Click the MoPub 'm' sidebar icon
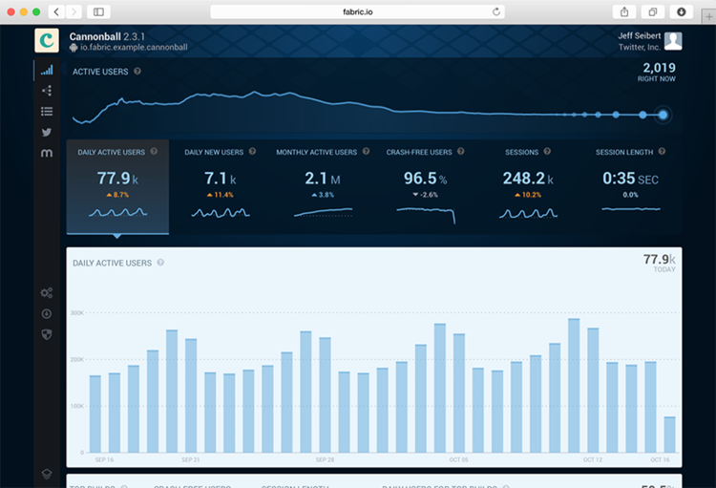 [x=46, y=154]
